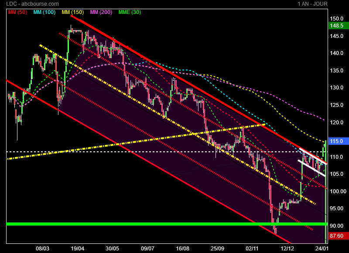This screenshot has height=253, width=349.
Task: Click the 02/11 date axis label
Action: pyautogui.click(x=252, y=249)
